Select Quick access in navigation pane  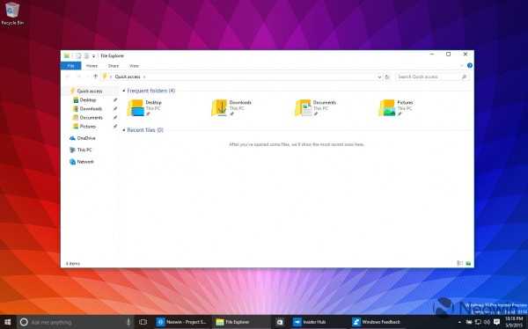pos(89,91)
